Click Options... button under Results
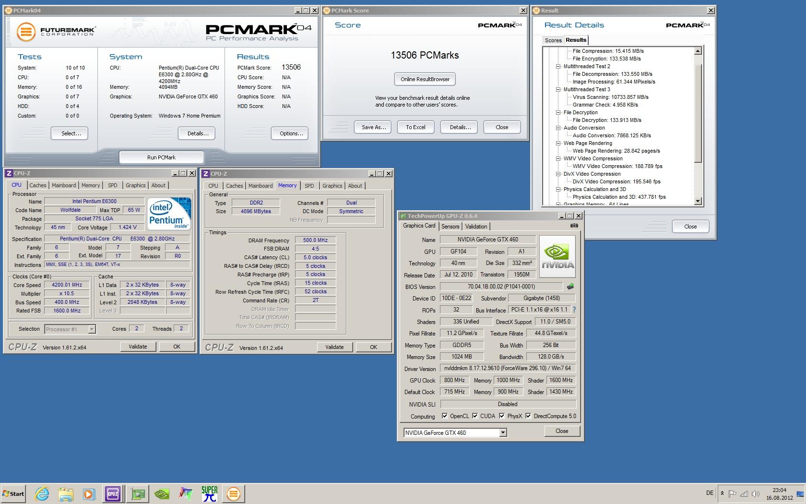 pos(290,133)
